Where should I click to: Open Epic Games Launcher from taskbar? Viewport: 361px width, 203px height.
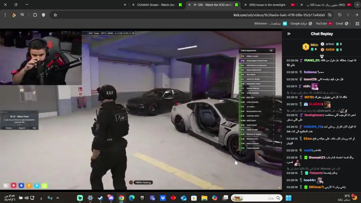(x=142, y=198)
